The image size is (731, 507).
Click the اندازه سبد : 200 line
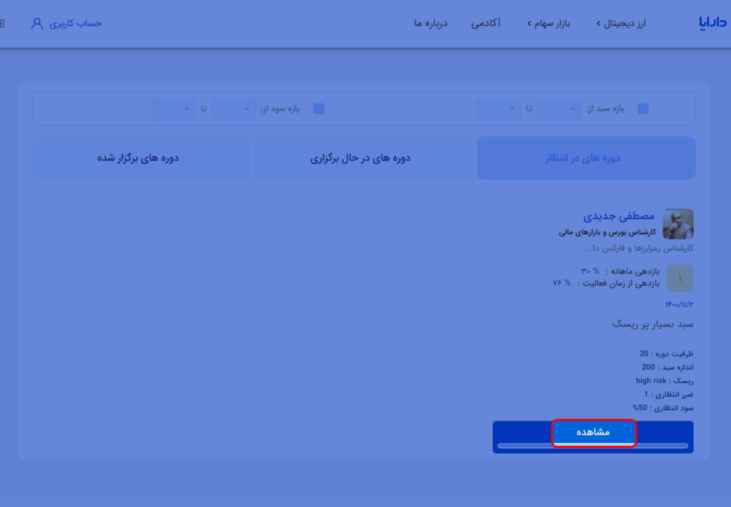(668, 367)
